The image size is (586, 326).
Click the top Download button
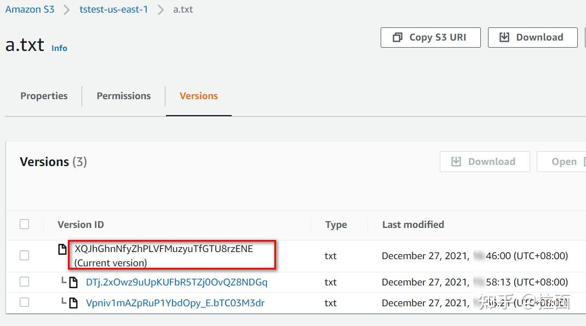tap(532, 37)
